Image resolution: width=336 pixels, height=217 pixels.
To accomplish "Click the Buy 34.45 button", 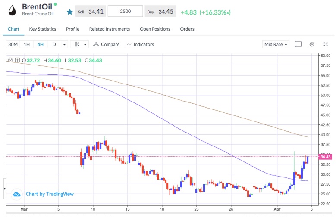I will click(160, 11).
